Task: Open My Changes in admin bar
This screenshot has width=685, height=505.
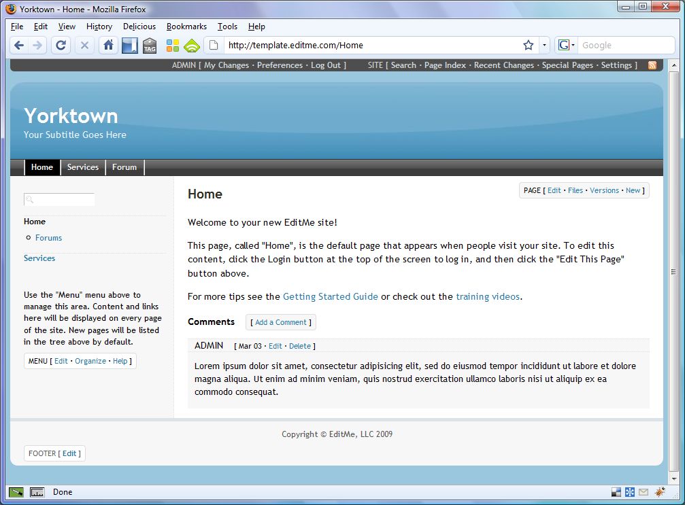Action: click(x=227, y=65)
